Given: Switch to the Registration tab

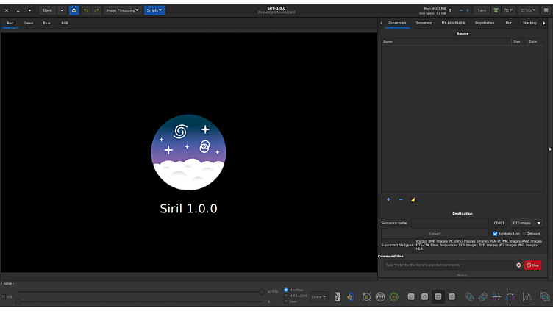Looking at the screenshot, I should [484, 23].
